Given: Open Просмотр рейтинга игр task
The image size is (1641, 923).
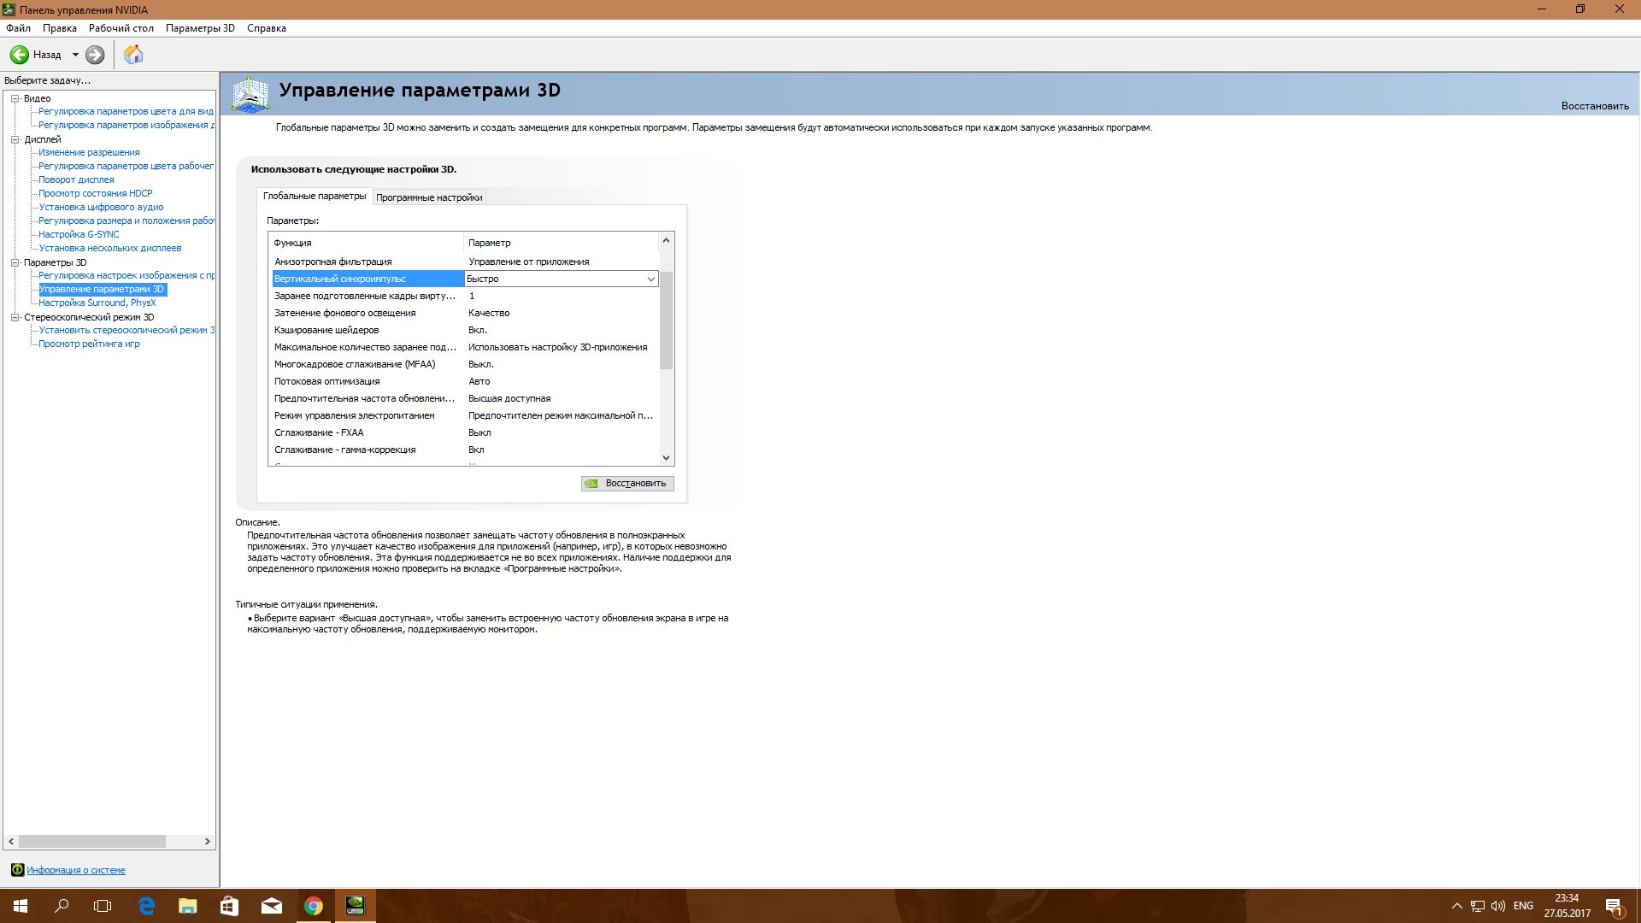Looking at the screenshot, I should tap(89, 344).
